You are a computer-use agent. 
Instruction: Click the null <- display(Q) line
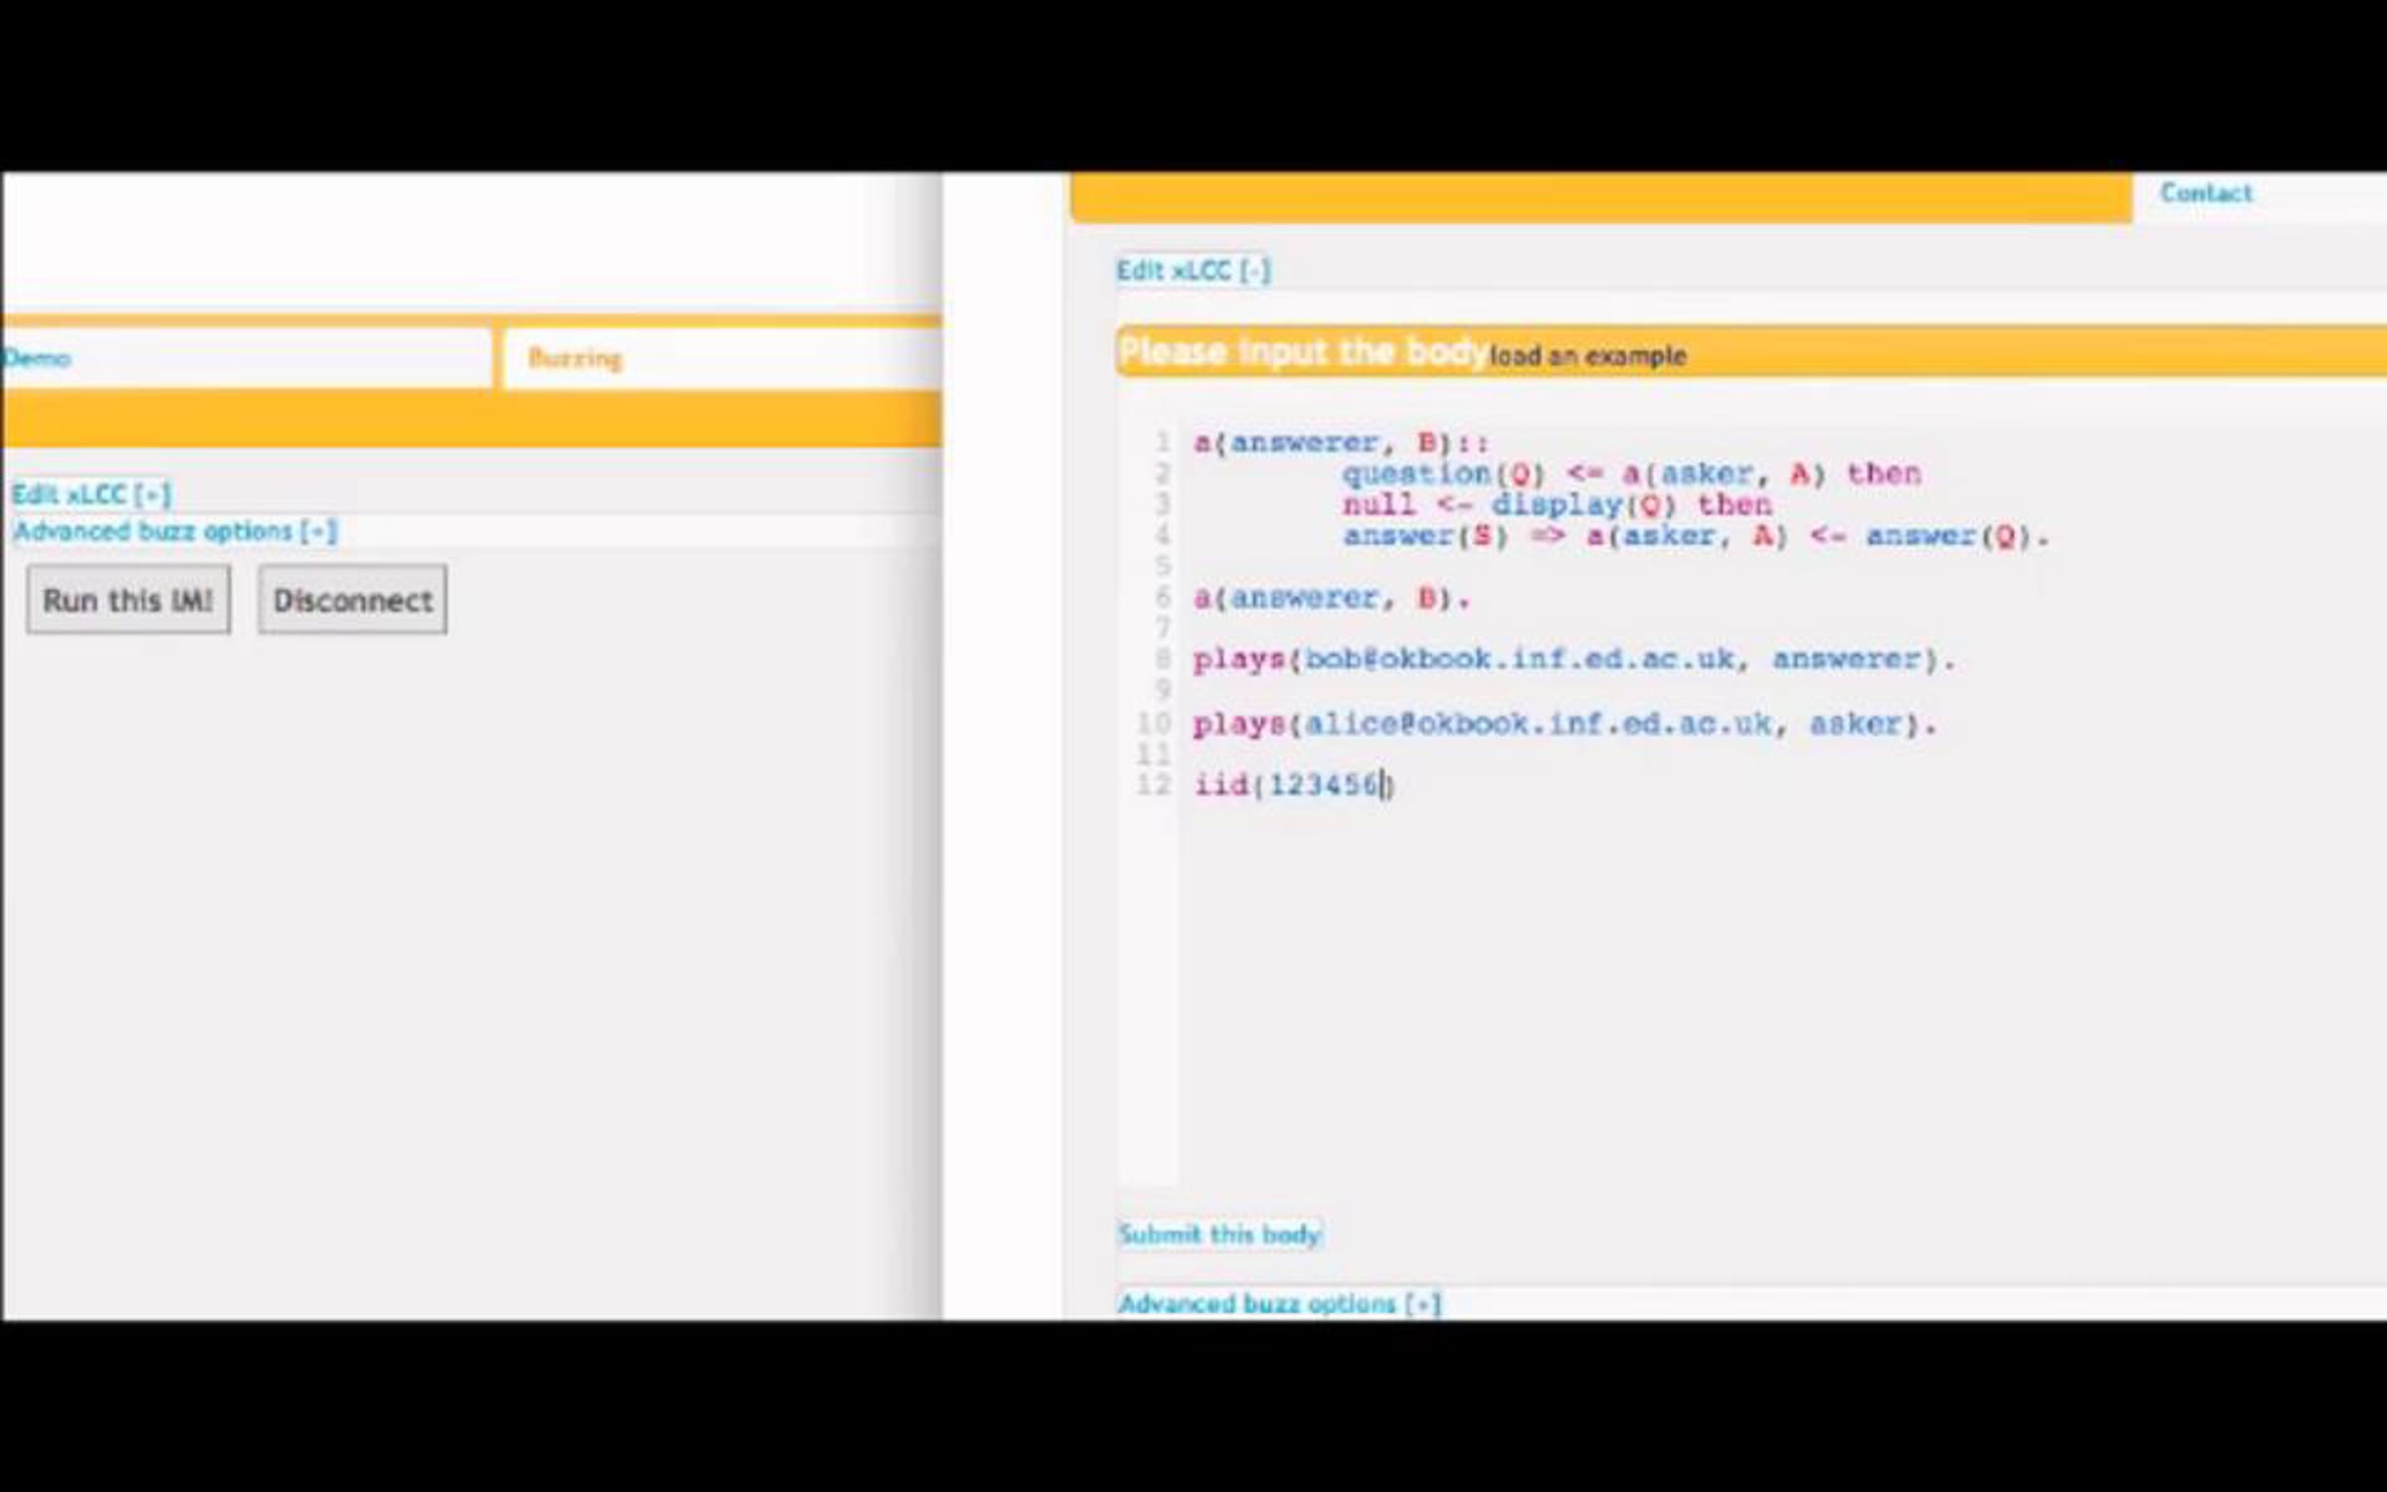pos(1557,505)
